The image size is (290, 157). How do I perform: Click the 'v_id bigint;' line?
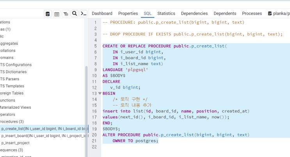(x=125, y=87)
